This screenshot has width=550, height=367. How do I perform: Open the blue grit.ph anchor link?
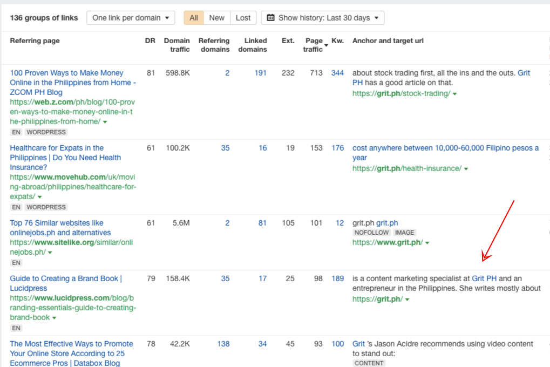[x=387, y=223]
